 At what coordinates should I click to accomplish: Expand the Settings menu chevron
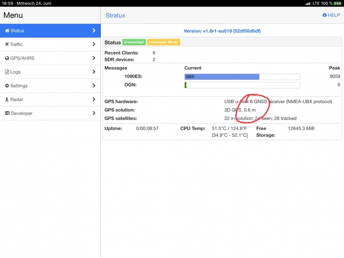pos(94,85)
